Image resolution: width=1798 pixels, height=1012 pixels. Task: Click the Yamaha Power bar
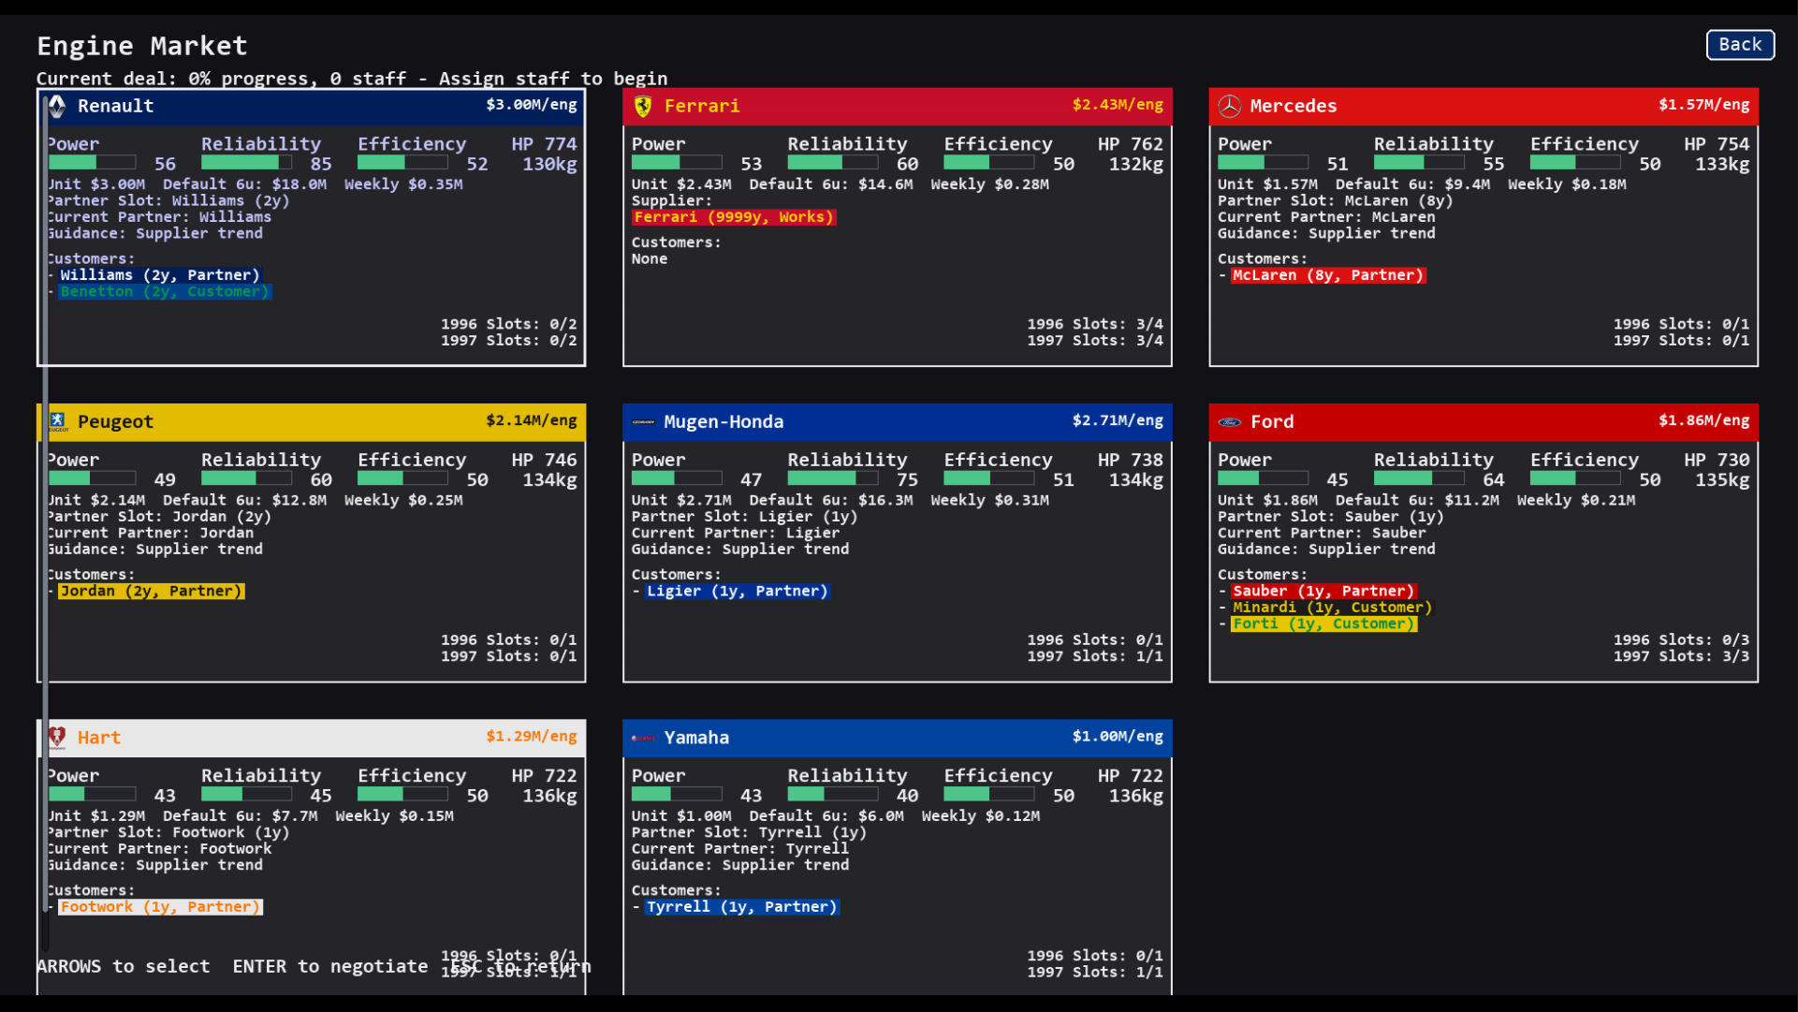(677, 795)
